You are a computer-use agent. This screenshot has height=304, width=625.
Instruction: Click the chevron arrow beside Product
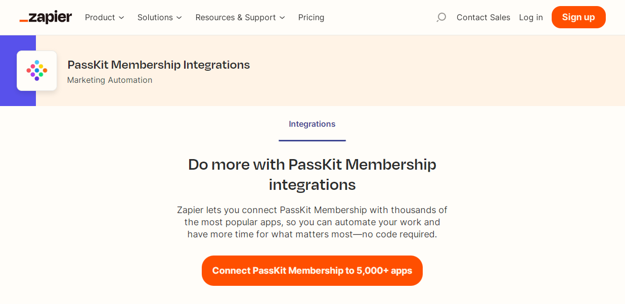121,18
